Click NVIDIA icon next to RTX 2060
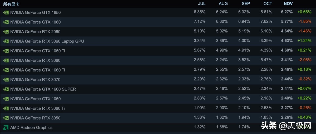The height and width of the screenshot is (134, 316). coord(6,32)
